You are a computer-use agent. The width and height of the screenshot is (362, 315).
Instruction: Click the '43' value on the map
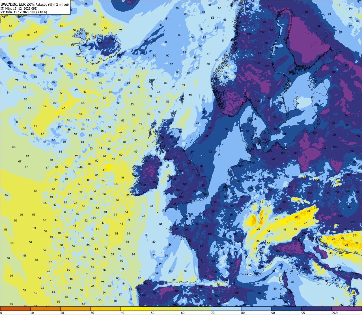[x=255, y=249]
